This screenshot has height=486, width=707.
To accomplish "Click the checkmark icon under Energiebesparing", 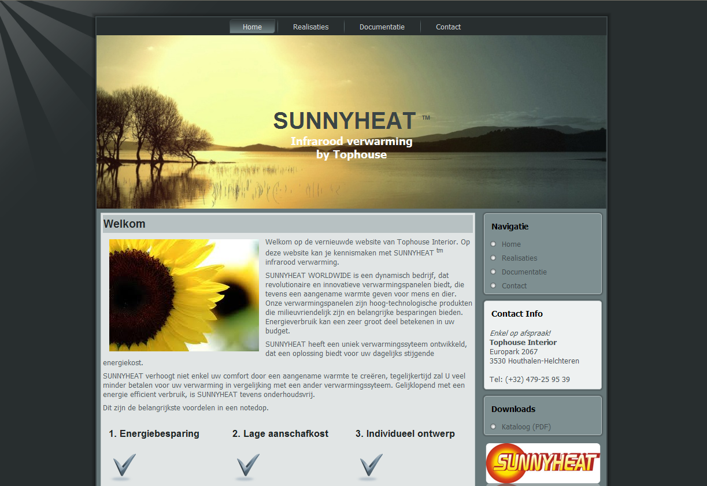I will pos(124,467).
